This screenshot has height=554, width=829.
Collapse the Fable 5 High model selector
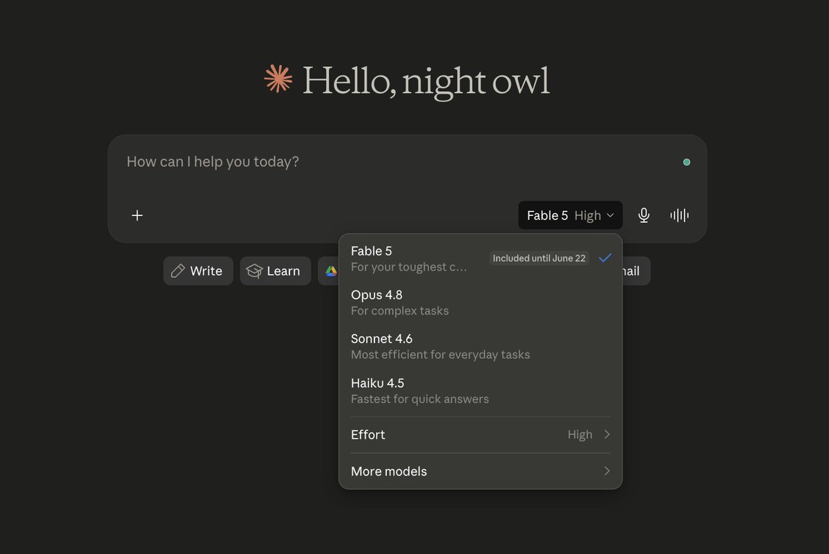571,215
